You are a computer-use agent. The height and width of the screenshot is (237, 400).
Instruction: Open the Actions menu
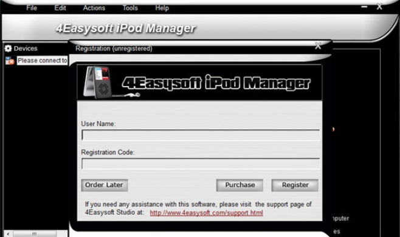point(94,8)
